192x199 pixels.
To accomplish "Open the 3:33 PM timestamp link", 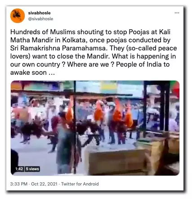I will 19,184.
